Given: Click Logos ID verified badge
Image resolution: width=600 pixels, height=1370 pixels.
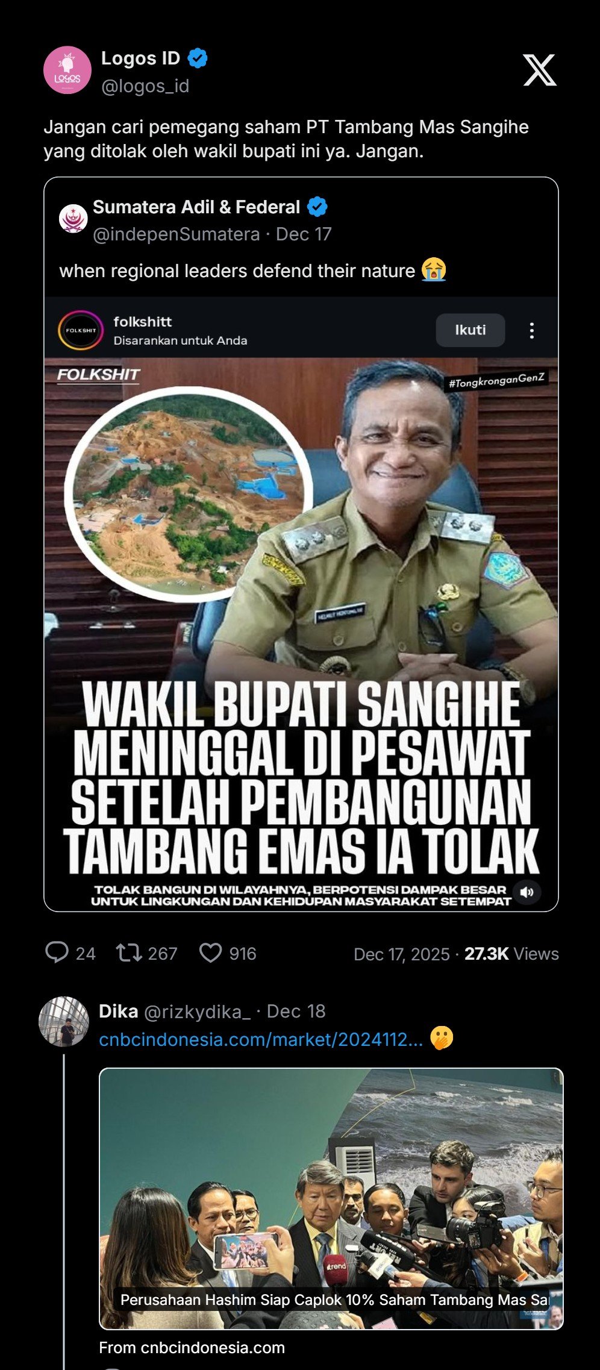Looking at the screenshot, I should (198, 58).
